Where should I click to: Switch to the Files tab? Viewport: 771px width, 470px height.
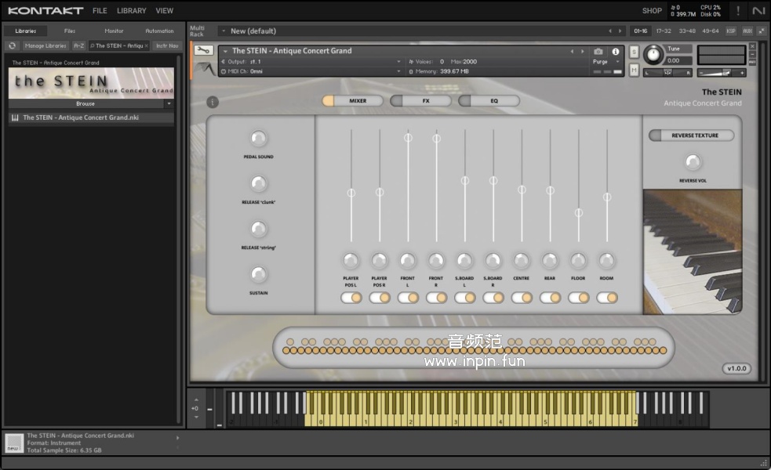[70, 31]
